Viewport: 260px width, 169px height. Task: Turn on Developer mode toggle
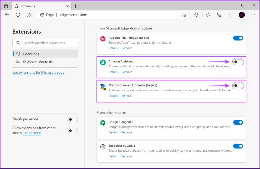point(73,119)
